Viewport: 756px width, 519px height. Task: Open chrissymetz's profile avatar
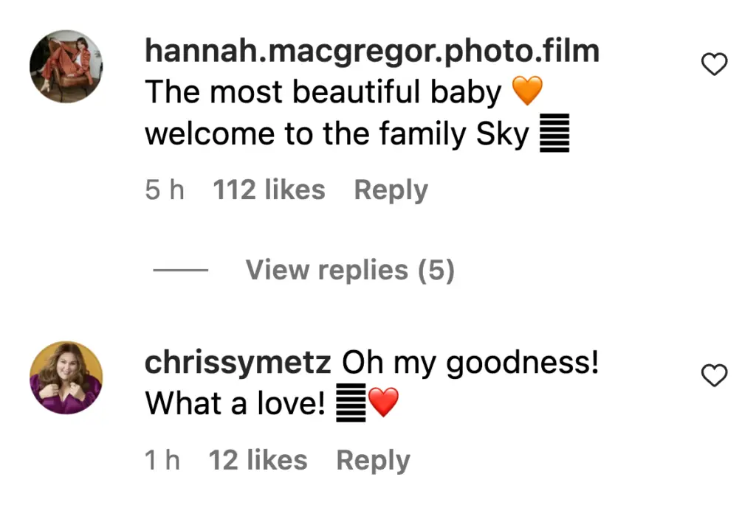tap(66, 377)
